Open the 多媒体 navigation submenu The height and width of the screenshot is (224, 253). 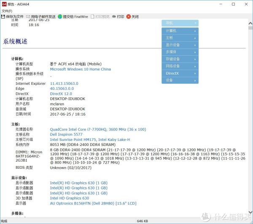(x=180, y=52)
